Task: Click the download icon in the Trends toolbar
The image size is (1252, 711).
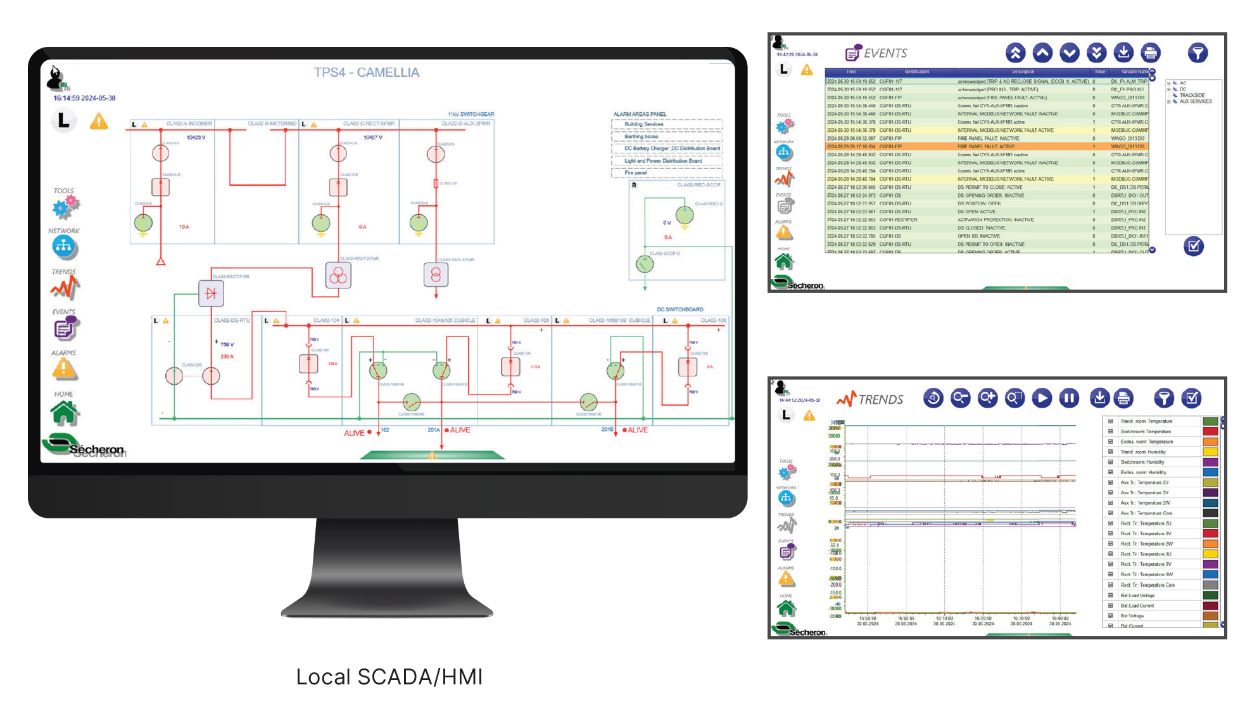Action: (x=1099, y=398)
